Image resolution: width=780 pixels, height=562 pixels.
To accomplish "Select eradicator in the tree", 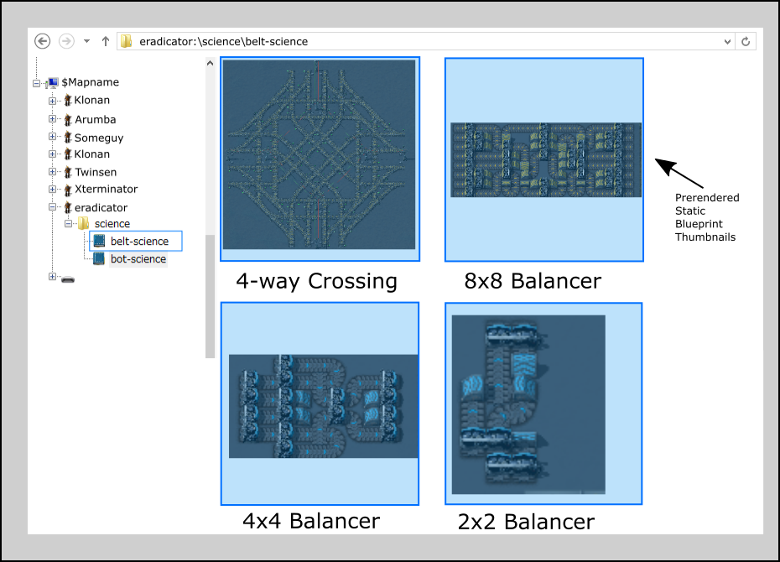I will click(x=101, y=207).
